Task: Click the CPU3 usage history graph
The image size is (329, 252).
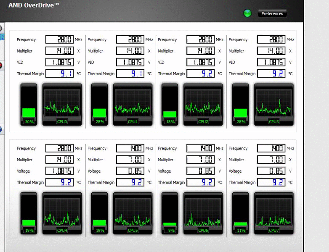Action: 274,105
